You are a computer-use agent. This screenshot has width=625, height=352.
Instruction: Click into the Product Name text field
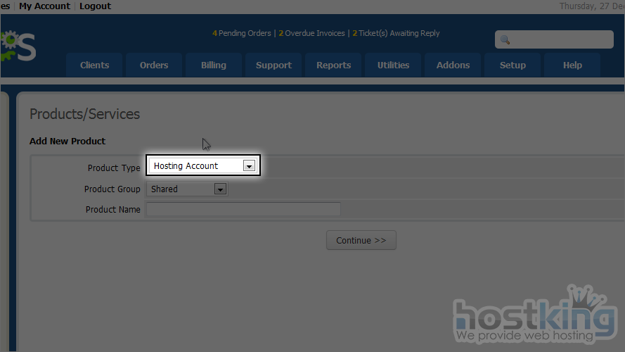coord(243,209)
